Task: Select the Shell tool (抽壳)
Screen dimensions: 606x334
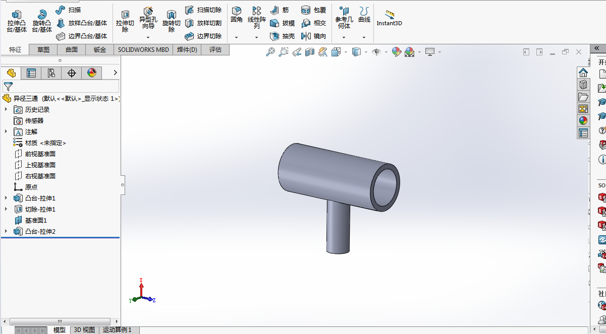Action: click(282, 36)
